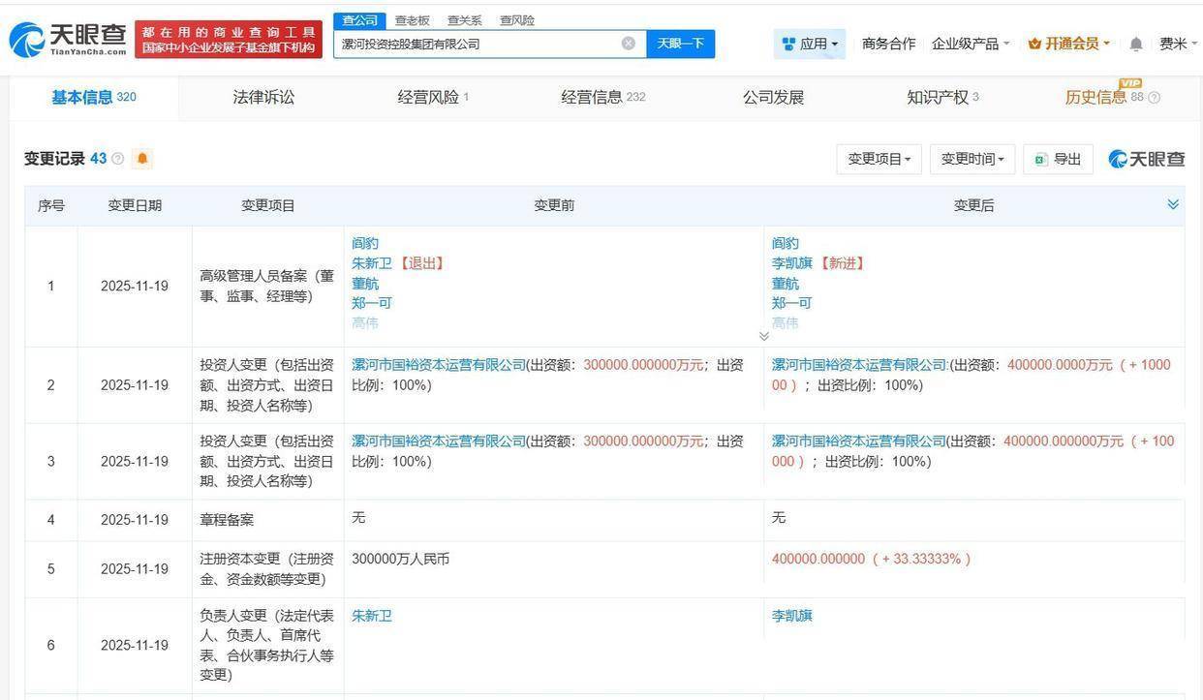This screenshot has width=1203, height=700.
Task: Switch to the 法律诉讼 tab
Action: pos(263,98)
